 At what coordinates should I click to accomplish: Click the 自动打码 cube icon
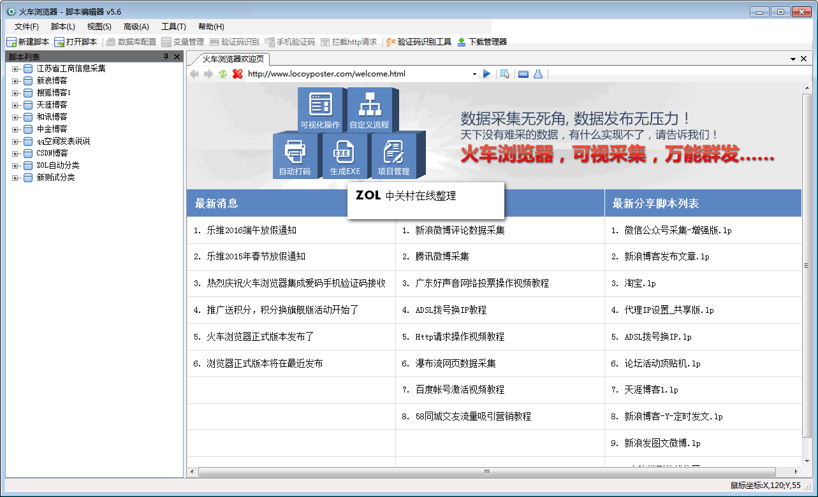point(295,156)
